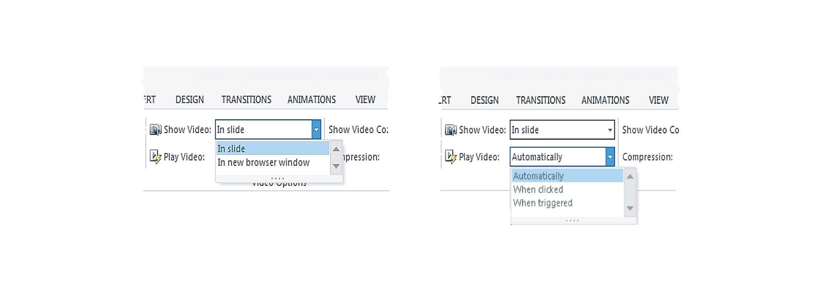The height and width of the screenshot is (296, 823).
Task: Select 'In new browser window' option
Action: click(264, 162)
